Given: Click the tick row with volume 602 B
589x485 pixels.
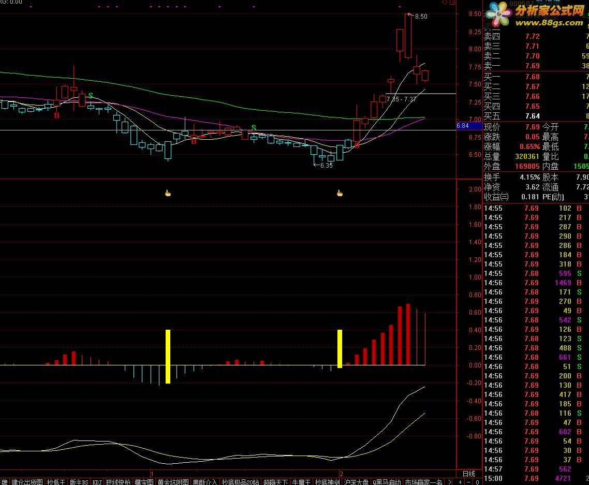Looking at the screenshot, I should [x=536, y=432].
